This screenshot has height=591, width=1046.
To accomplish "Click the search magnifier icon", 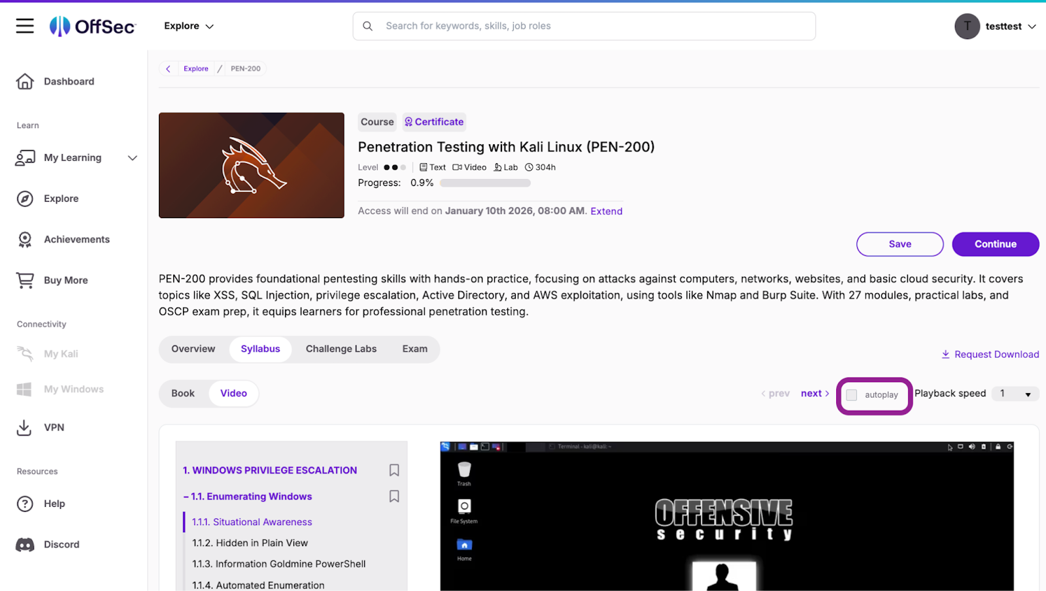I will pyautogui.click(x=367, y=26).
